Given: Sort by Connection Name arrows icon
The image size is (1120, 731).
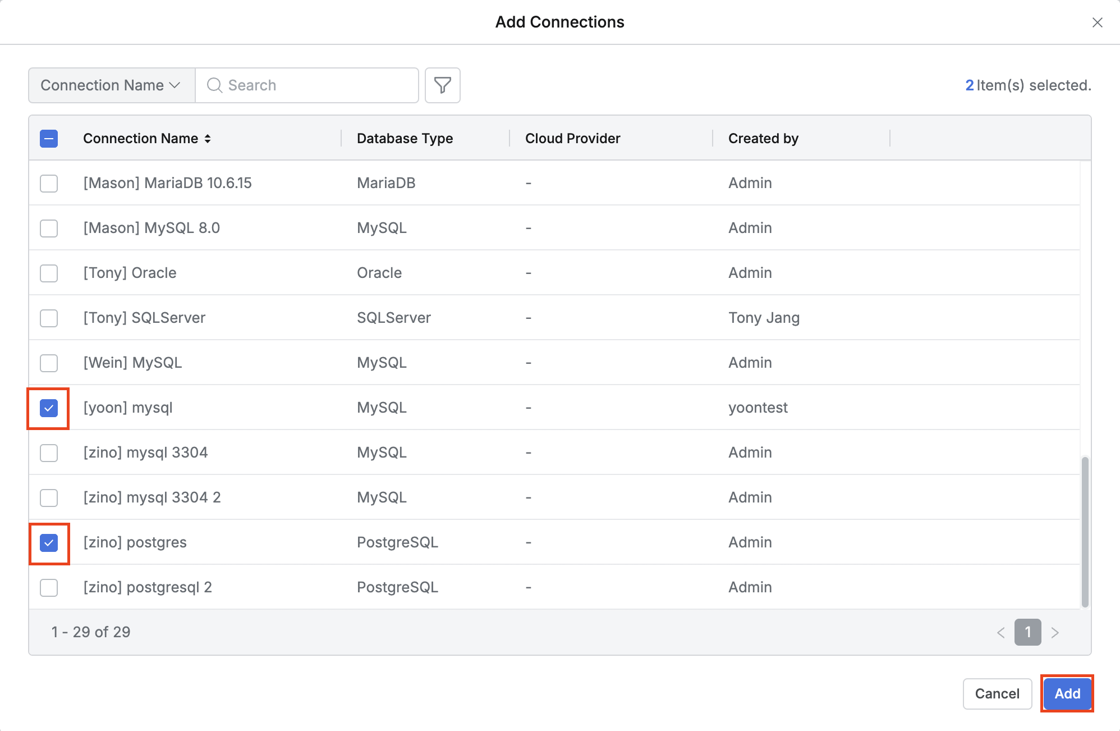Looking at the screenshot, I should [208, 139].
